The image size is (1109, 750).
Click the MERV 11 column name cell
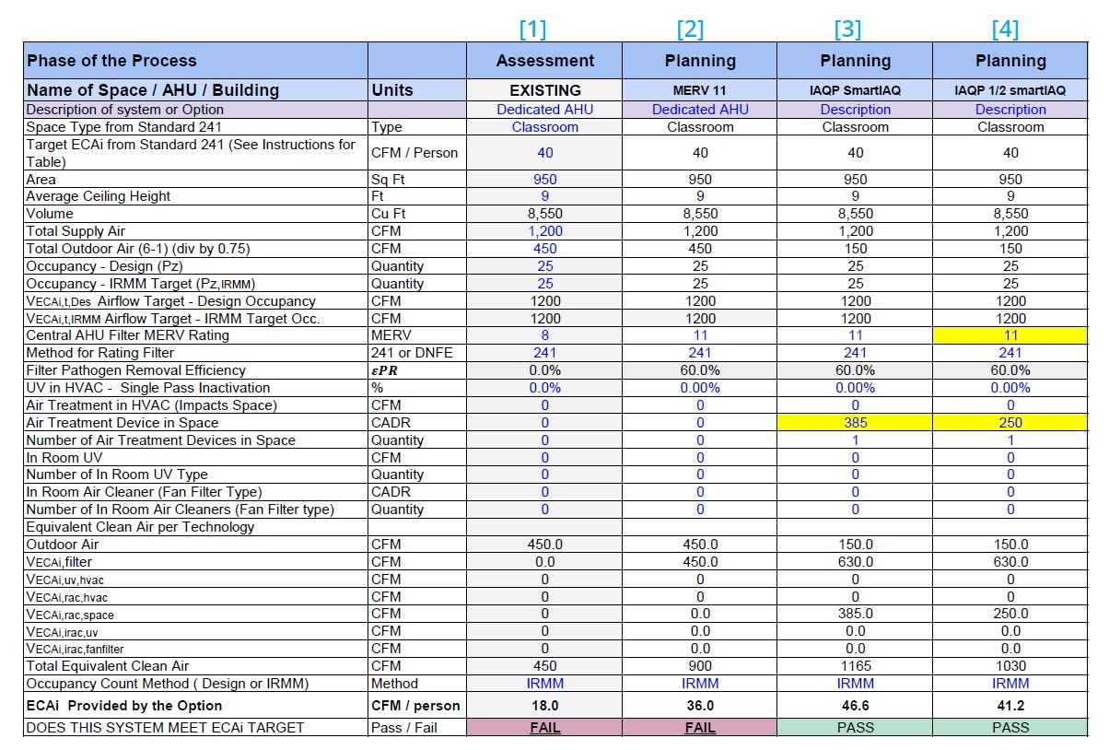[x=700, y=90]
